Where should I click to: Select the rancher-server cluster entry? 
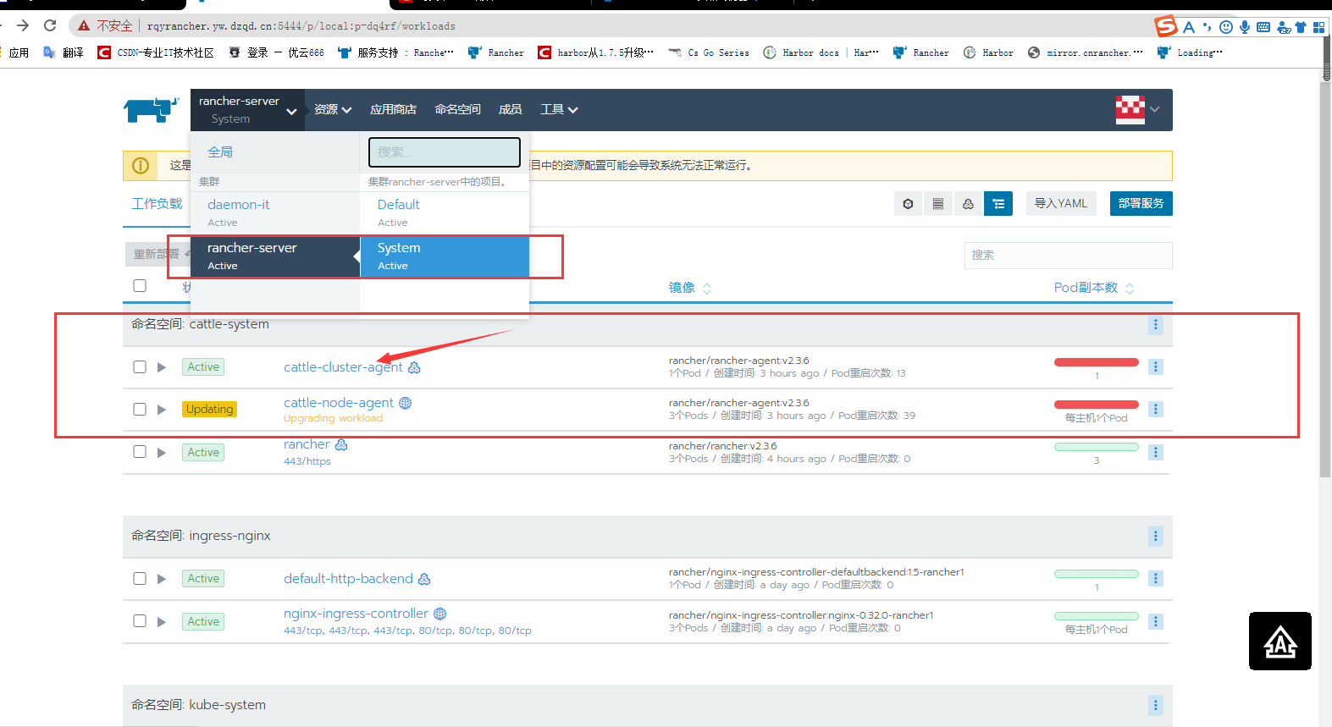[x=275, y=256]
